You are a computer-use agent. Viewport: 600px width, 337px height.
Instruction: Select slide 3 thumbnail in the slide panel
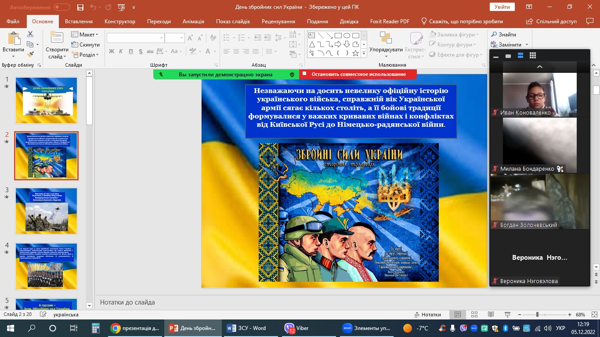point(47,211)
